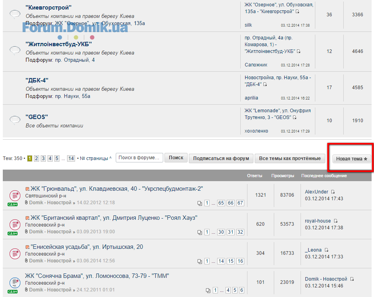Click the Поиск button
The height and width of the screenshot is (297, 374).
click(176, 158)
